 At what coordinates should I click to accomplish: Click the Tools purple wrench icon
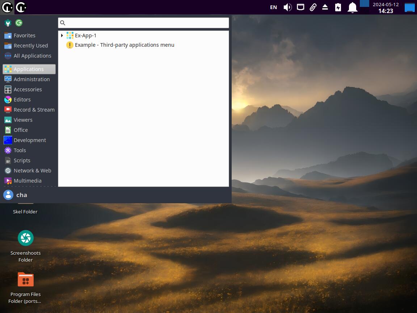point(8,150)
